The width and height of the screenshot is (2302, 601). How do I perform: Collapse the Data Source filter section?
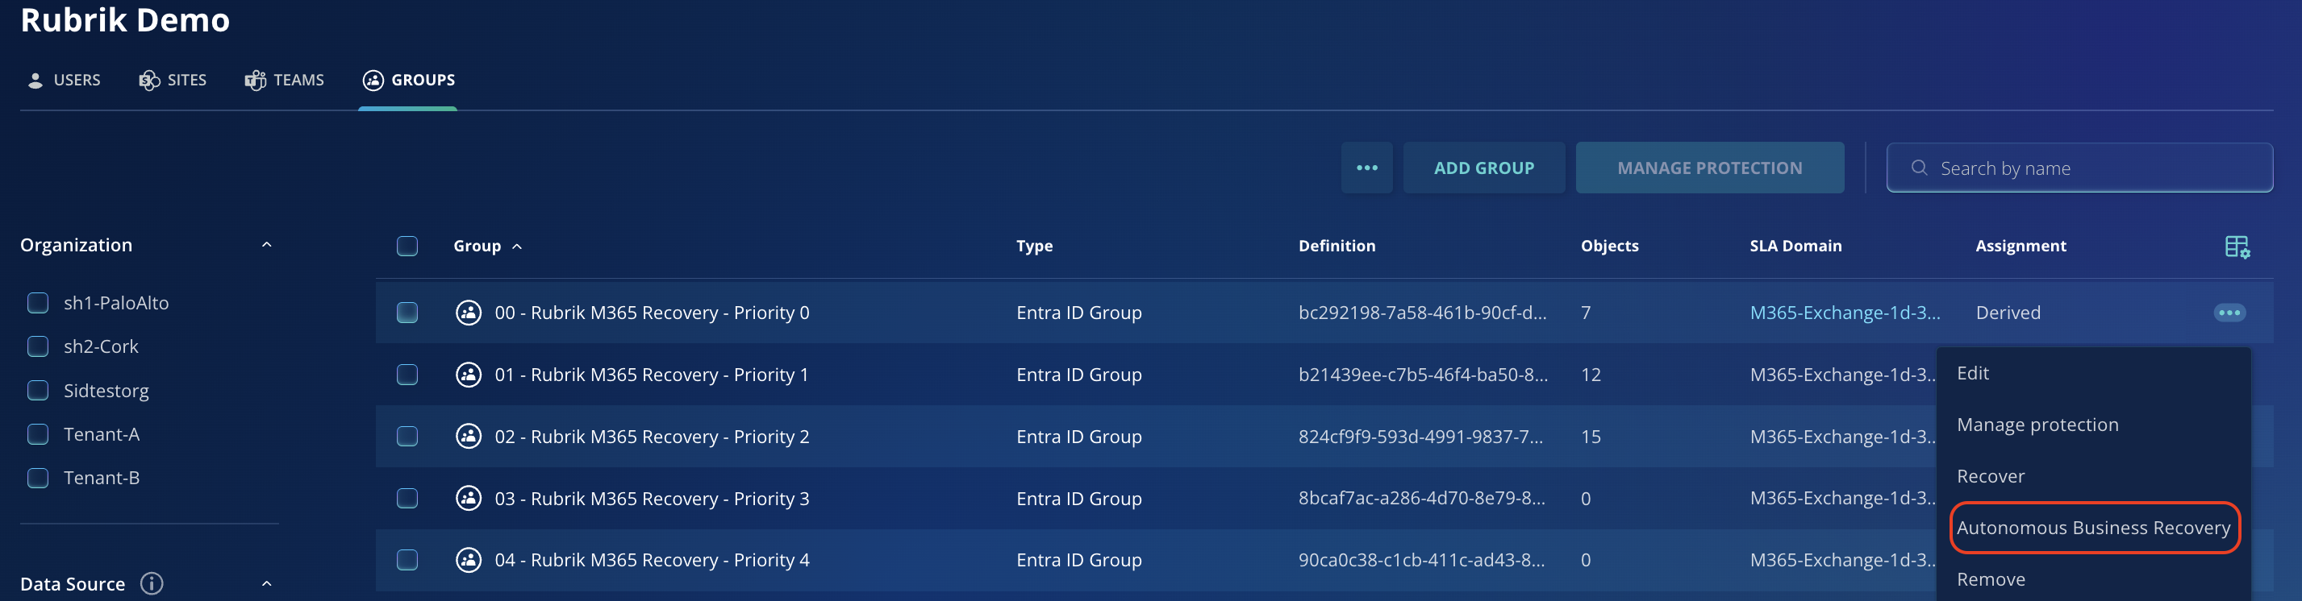click(x=266, y=583)
